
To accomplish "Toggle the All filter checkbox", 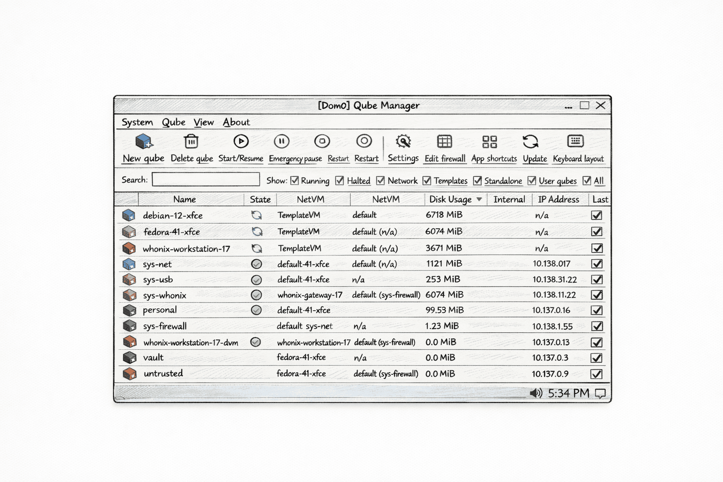I will [x=587, y=180].
